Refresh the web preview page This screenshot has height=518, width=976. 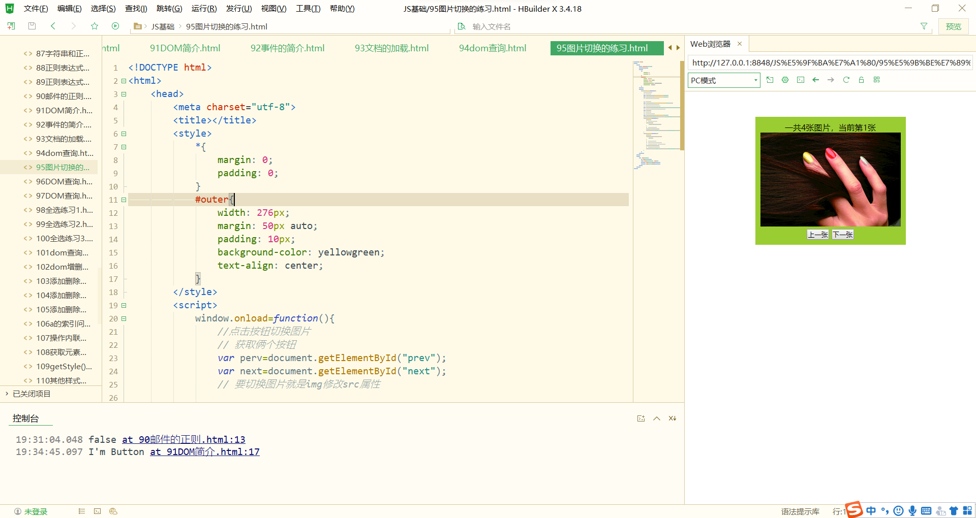(846, 80)
